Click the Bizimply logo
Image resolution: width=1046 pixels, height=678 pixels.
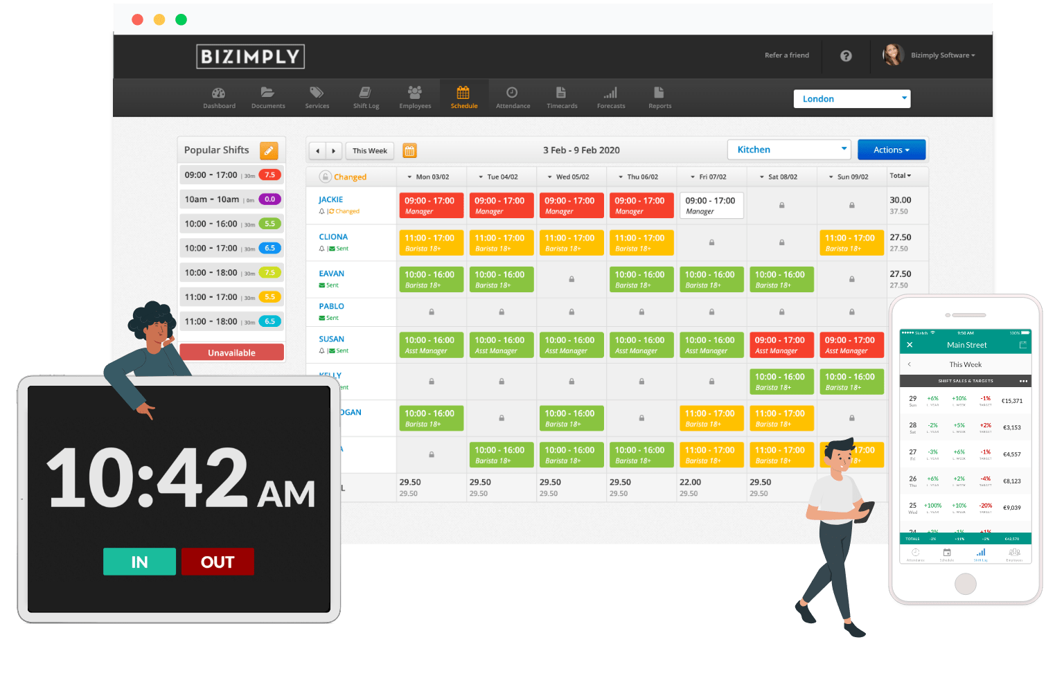250,56
